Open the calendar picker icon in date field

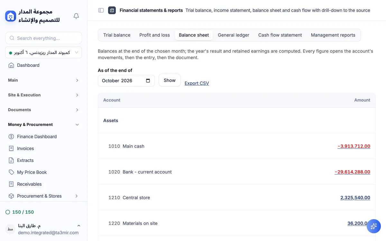[x=148, y=81]
